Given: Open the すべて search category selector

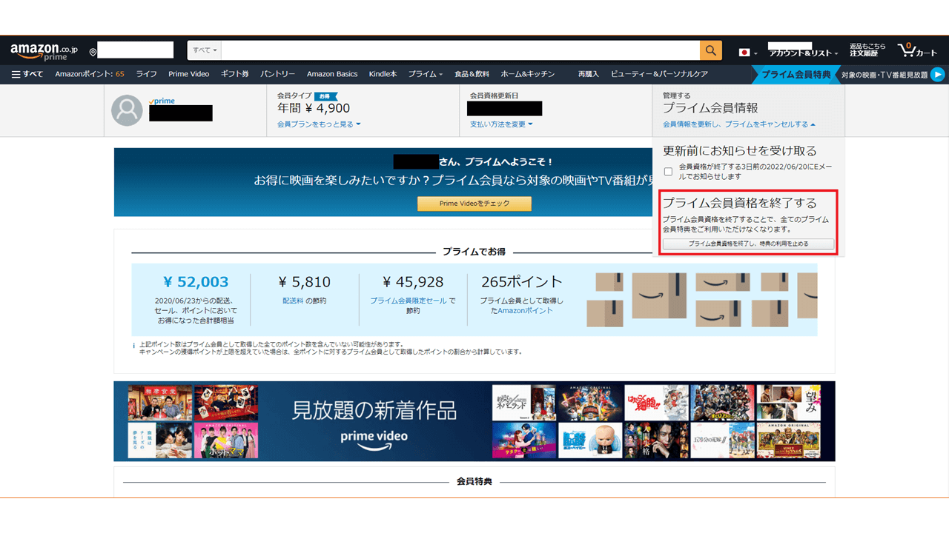Looking at the screenshot, I should (203, 50).
